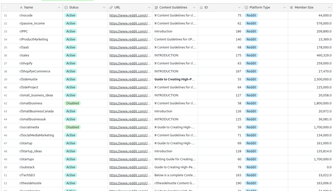
Task: Open the Member Size column chevron
Action: [x=329, y=7]
